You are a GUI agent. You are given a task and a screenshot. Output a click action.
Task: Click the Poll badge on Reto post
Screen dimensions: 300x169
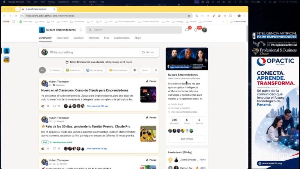point(45,142)
